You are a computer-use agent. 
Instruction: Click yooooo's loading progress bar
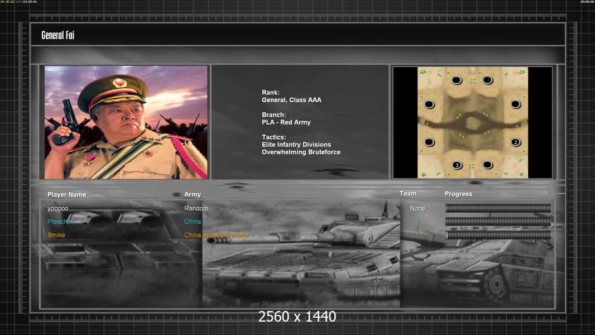coord(498,208)
